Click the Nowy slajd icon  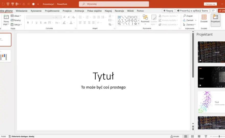(6, 17)
